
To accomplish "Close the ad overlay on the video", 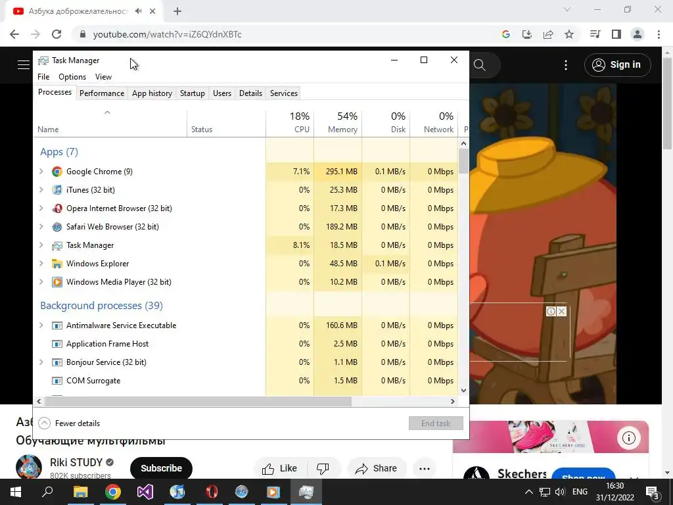I will [x=561, y=311].
